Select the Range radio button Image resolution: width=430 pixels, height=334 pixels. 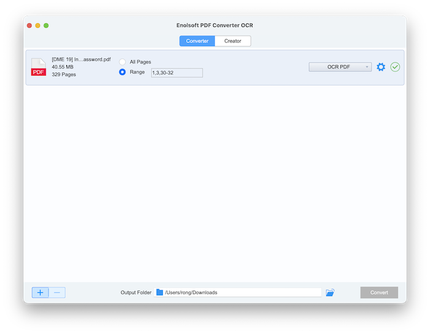point(122,72)
